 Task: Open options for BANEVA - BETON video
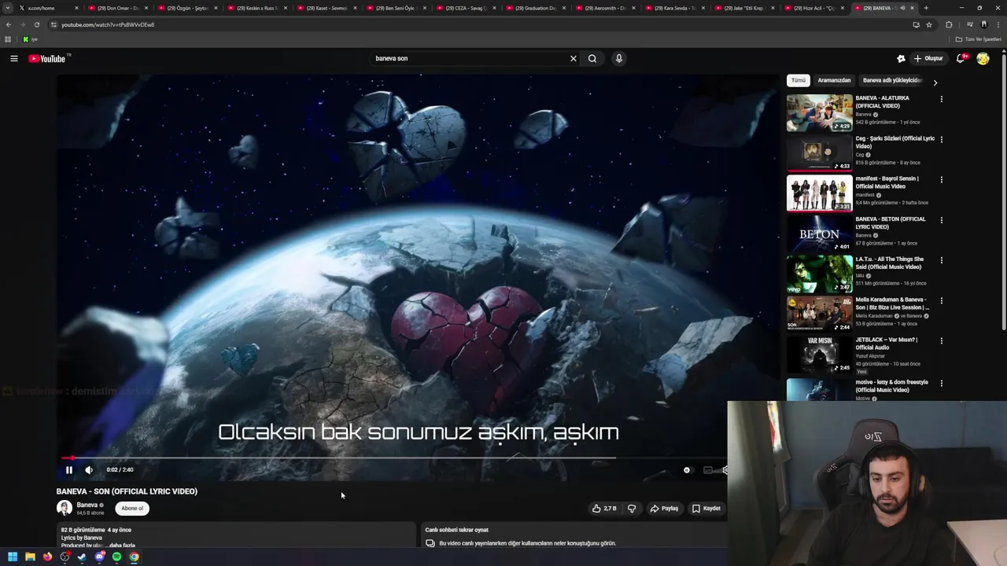pyautogui.click(x=941, y=220)
